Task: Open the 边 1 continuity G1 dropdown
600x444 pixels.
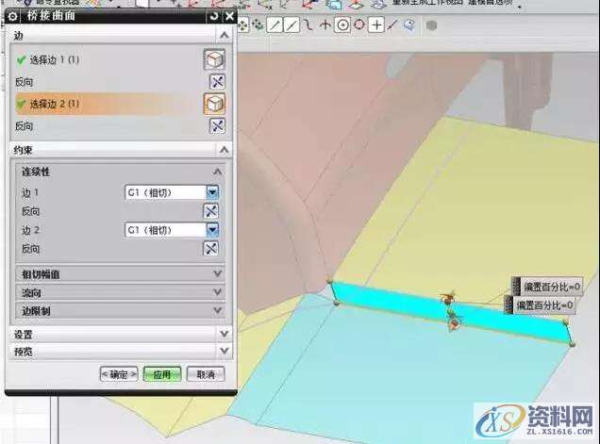Action: pos(212,192)
